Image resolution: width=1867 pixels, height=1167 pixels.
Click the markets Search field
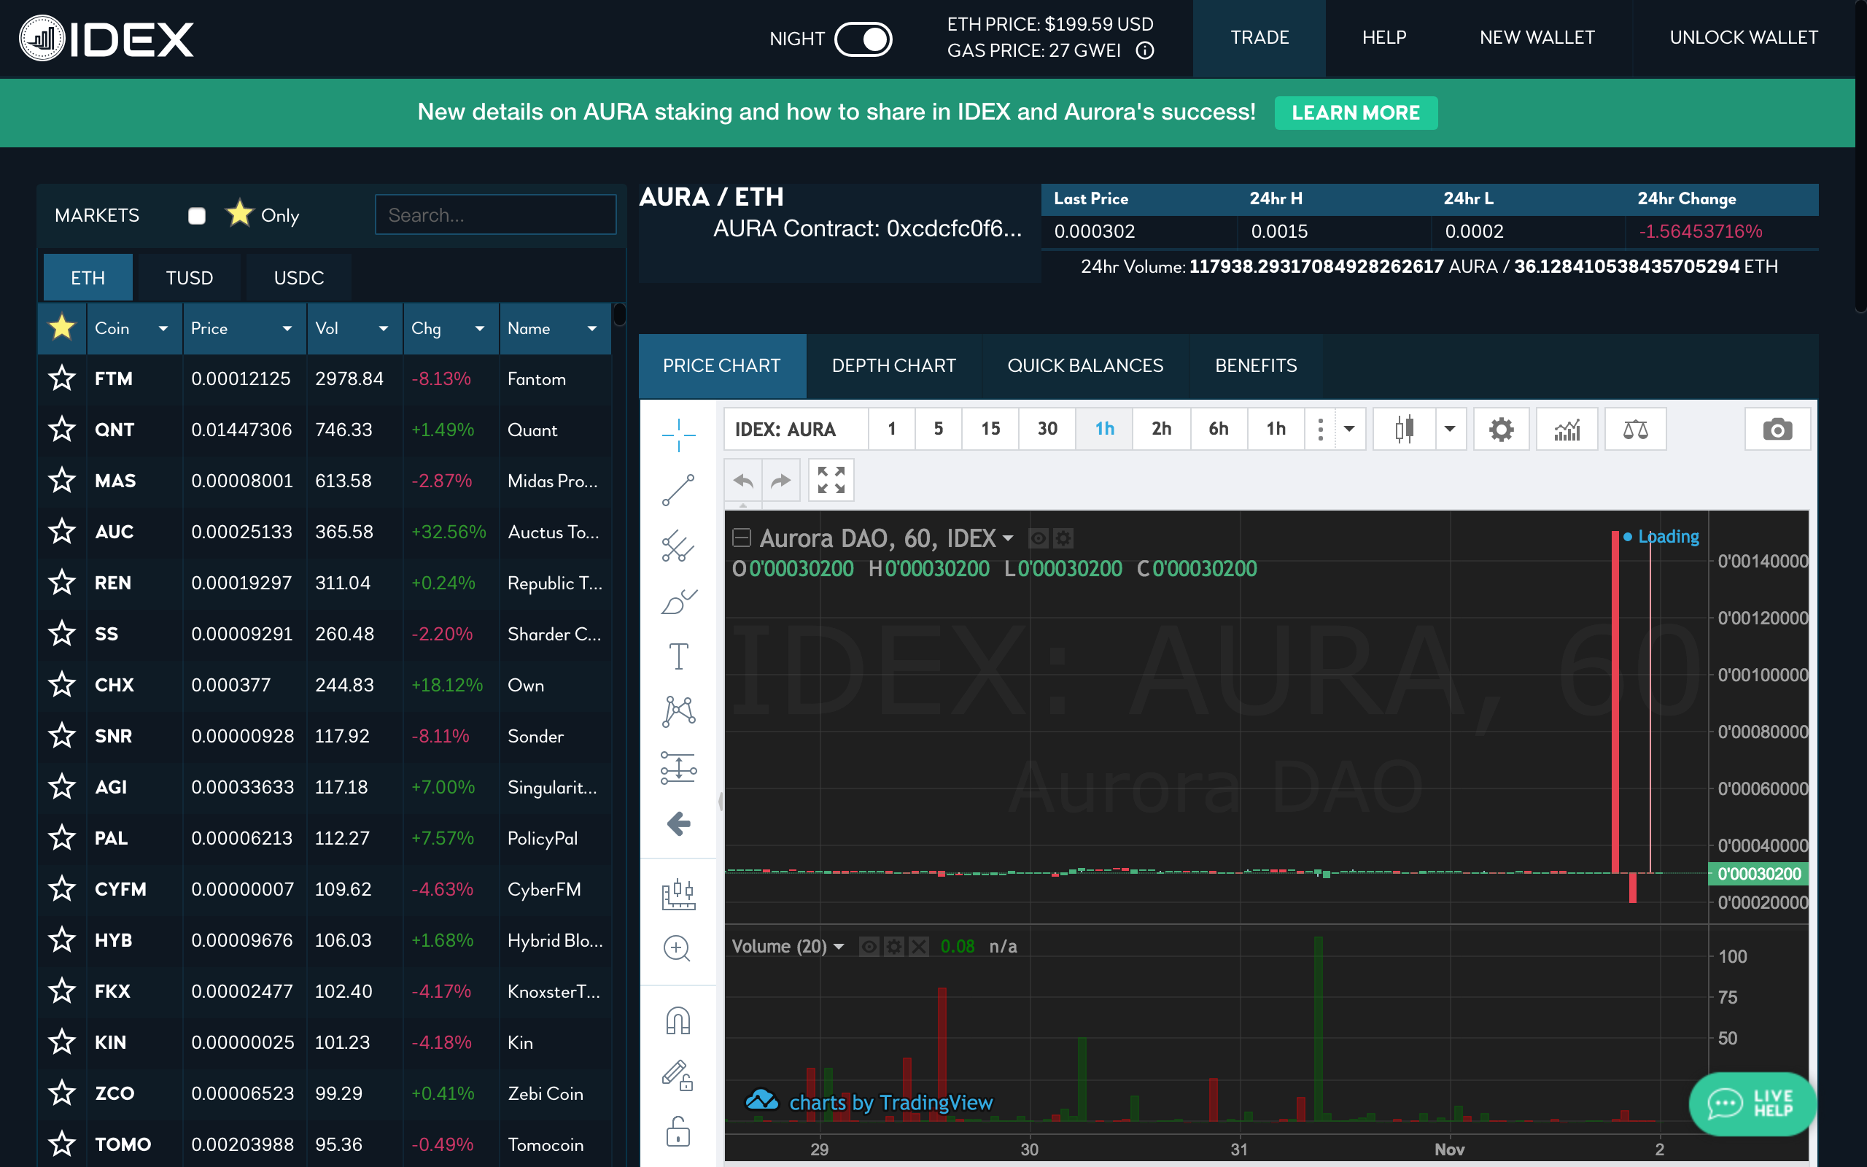pyautogui.click(x=495, y=215)
